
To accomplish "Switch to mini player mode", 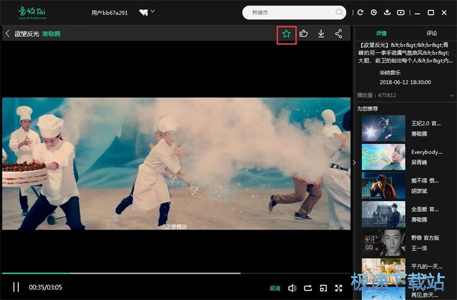I will pos(323,288).
